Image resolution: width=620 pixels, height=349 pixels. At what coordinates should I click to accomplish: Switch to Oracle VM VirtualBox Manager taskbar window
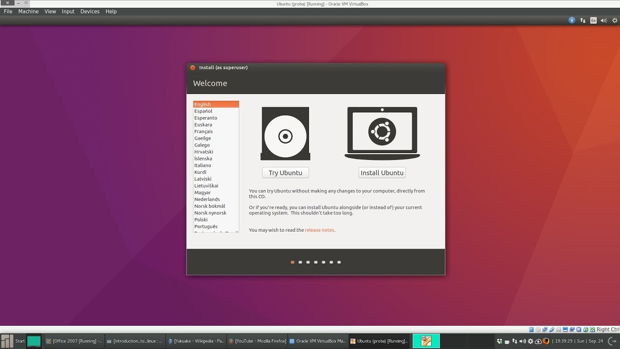318,341
